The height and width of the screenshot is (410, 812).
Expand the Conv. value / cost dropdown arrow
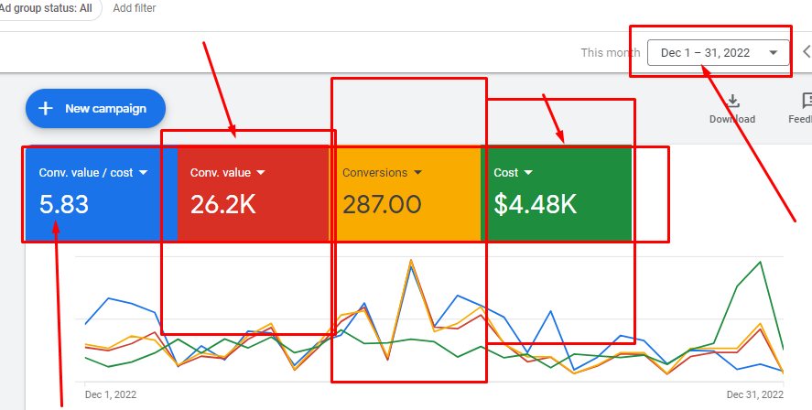tap(143, 172)
